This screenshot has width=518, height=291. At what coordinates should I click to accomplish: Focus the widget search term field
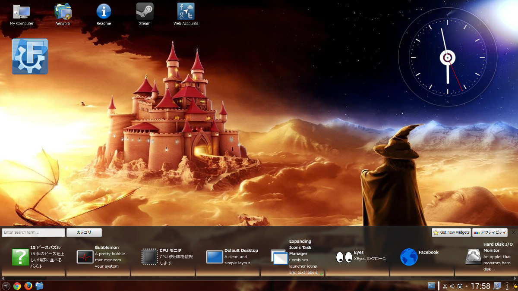click(x=33, y=232)
